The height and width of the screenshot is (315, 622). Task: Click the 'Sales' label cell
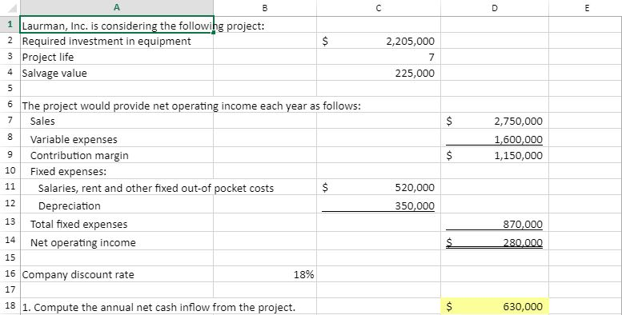tap(117, 121)
